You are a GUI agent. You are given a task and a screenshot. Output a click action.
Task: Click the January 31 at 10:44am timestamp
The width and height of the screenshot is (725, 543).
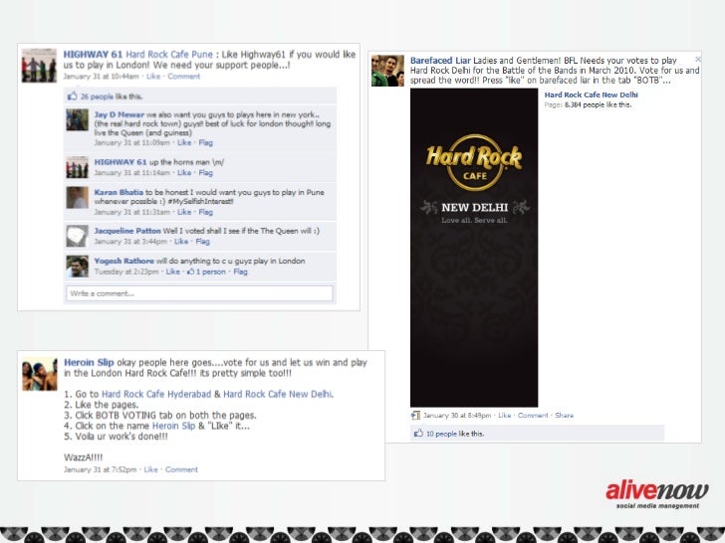click(x=101, y=77)
